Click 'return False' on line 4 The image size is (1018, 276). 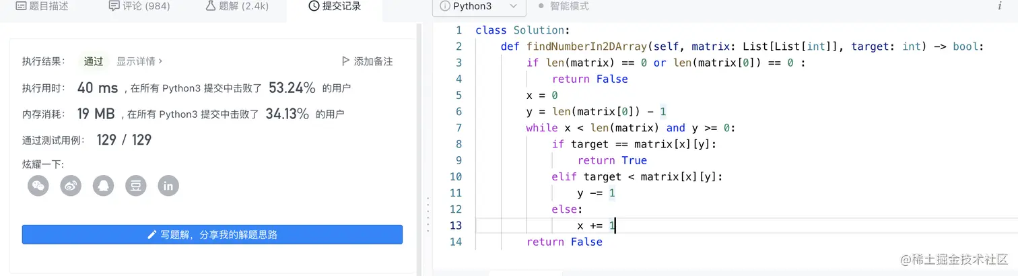pyautogui.click(x=590, y=79)
